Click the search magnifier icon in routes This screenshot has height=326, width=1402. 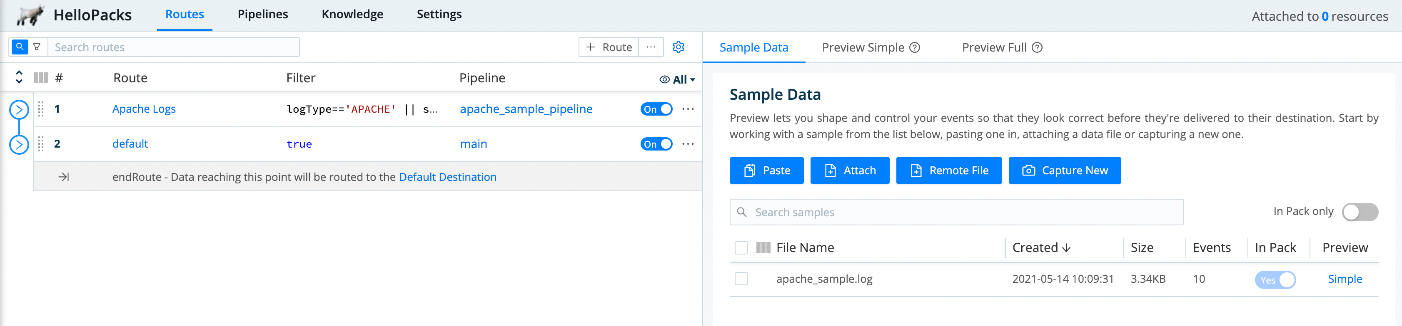[x=20, y=47]
